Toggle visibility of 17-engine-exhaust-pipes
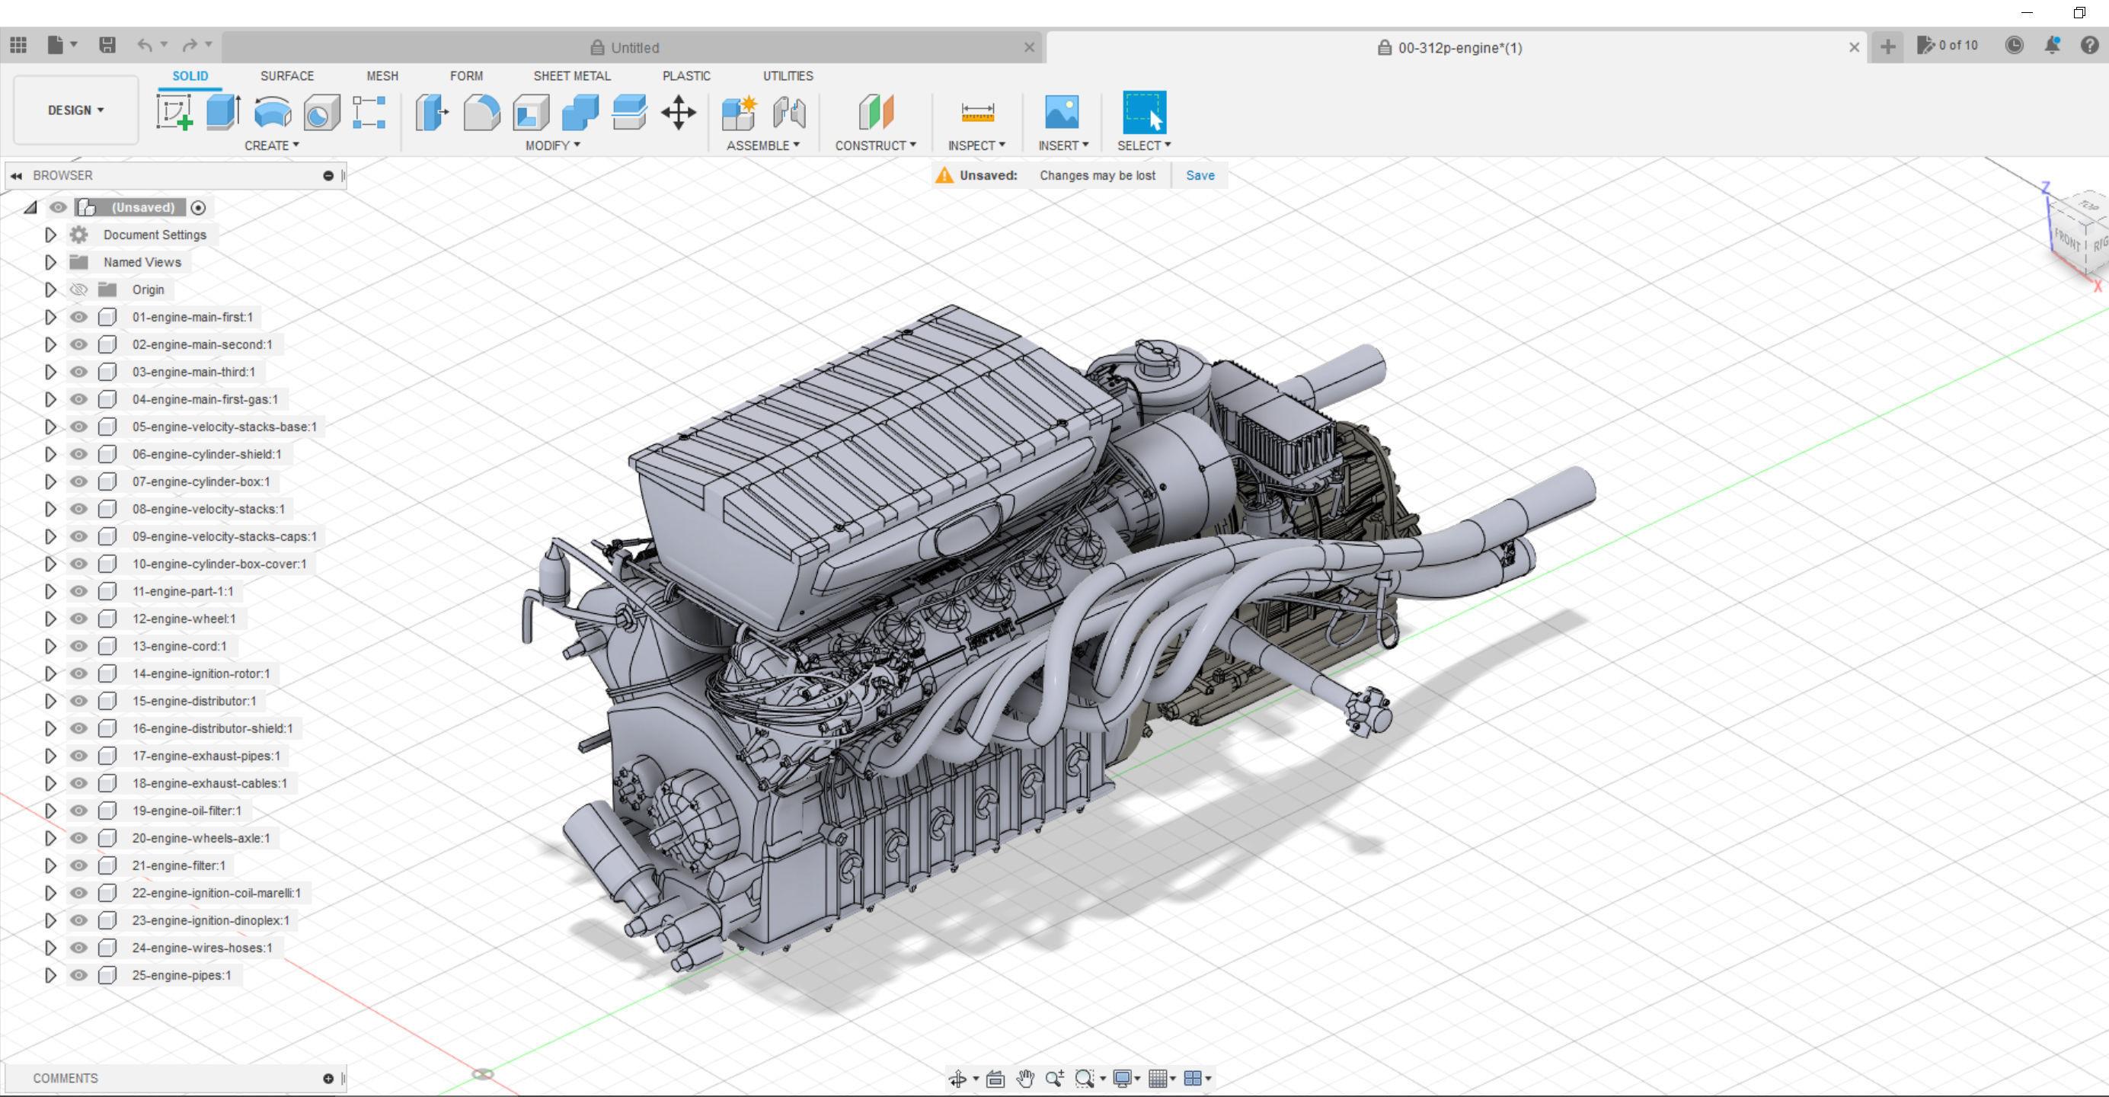This screenshot has height=1097, width=2109. coord(78,756)
